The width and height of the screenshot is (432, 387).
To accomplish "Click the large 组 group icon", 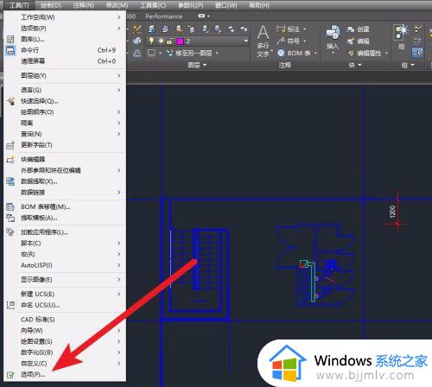I will click(x=402, y=32).
